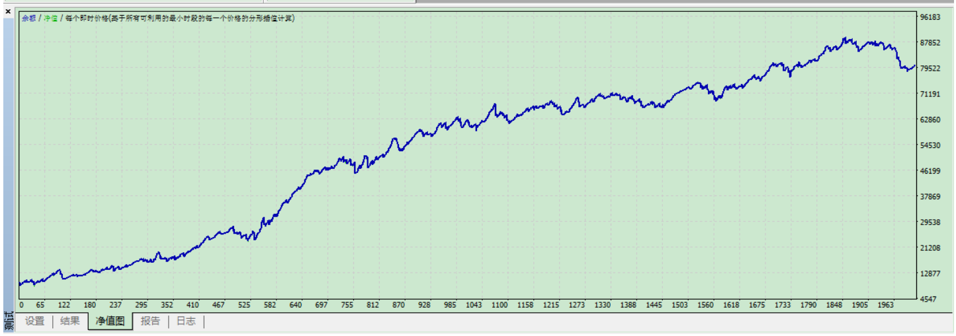This screenshot has height=336, width=956.
Task: Click the x-axis label 1330
Action: (x=602, y=305)
